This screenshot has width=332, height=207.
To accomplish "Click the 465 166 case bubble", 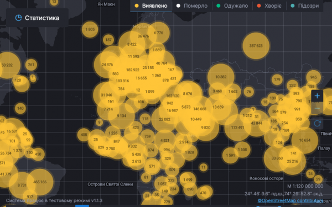I will 40,182.
